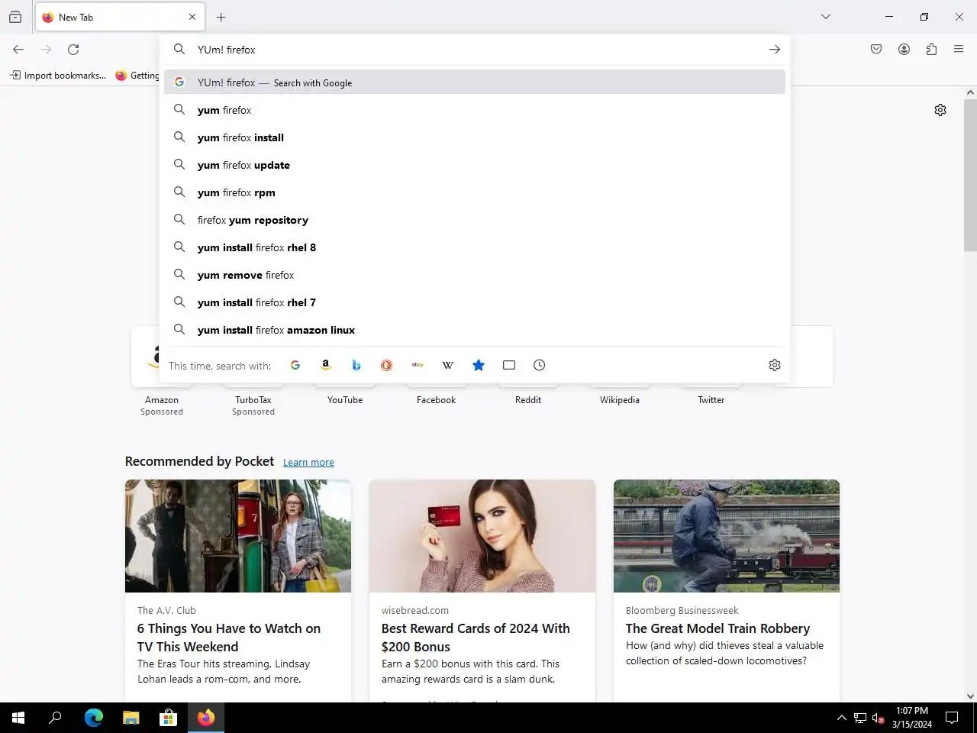The height and width of the screenshot is (733, 977).
Task: Pick 'yum install firefox rhel 8' suggestion
Action: click(x=475, y=247)
